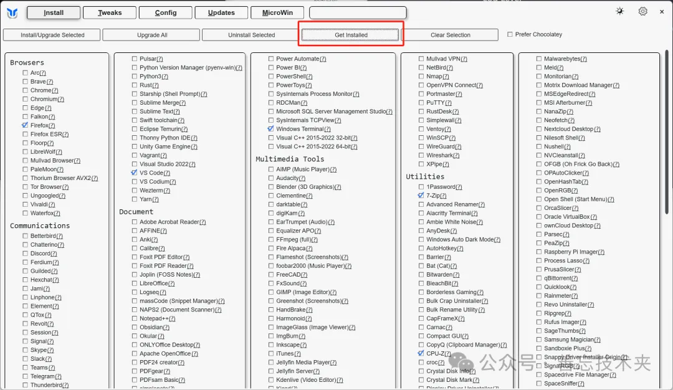673x390 pixels.
Task: Open the (?) info link beside LibreOffice
Action: pos(171,283)
